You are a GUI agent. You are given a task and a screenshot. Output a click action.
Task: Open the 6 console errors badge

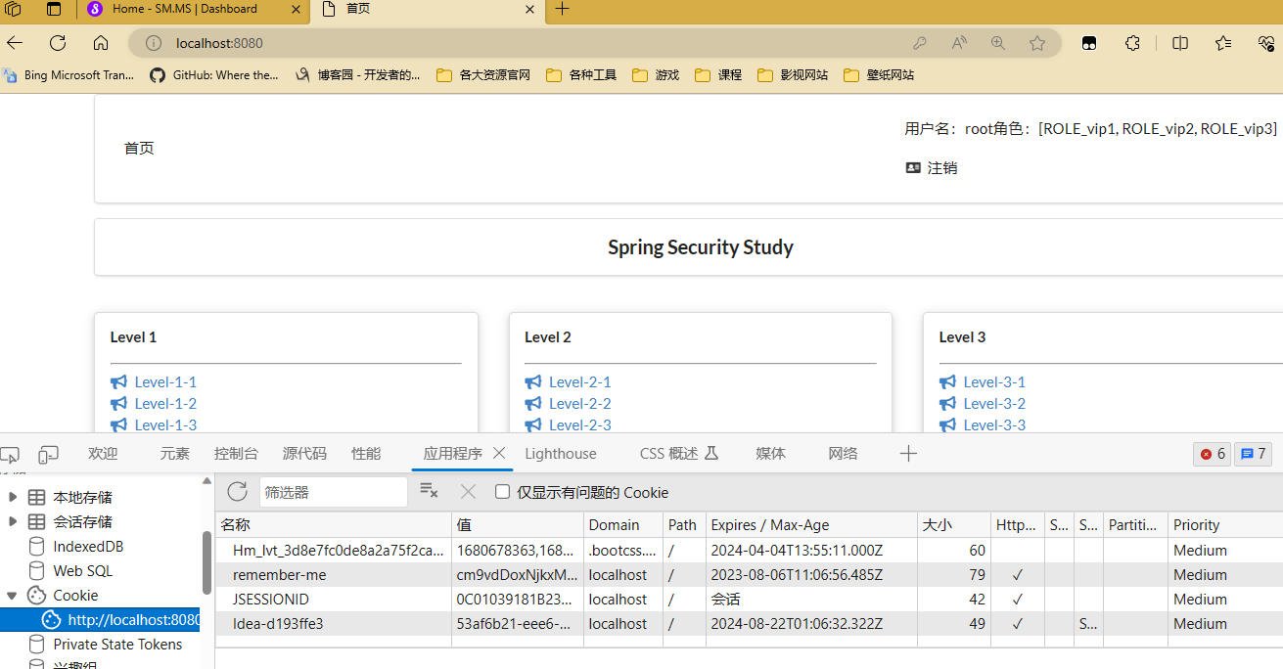[x=1212, y=453]
